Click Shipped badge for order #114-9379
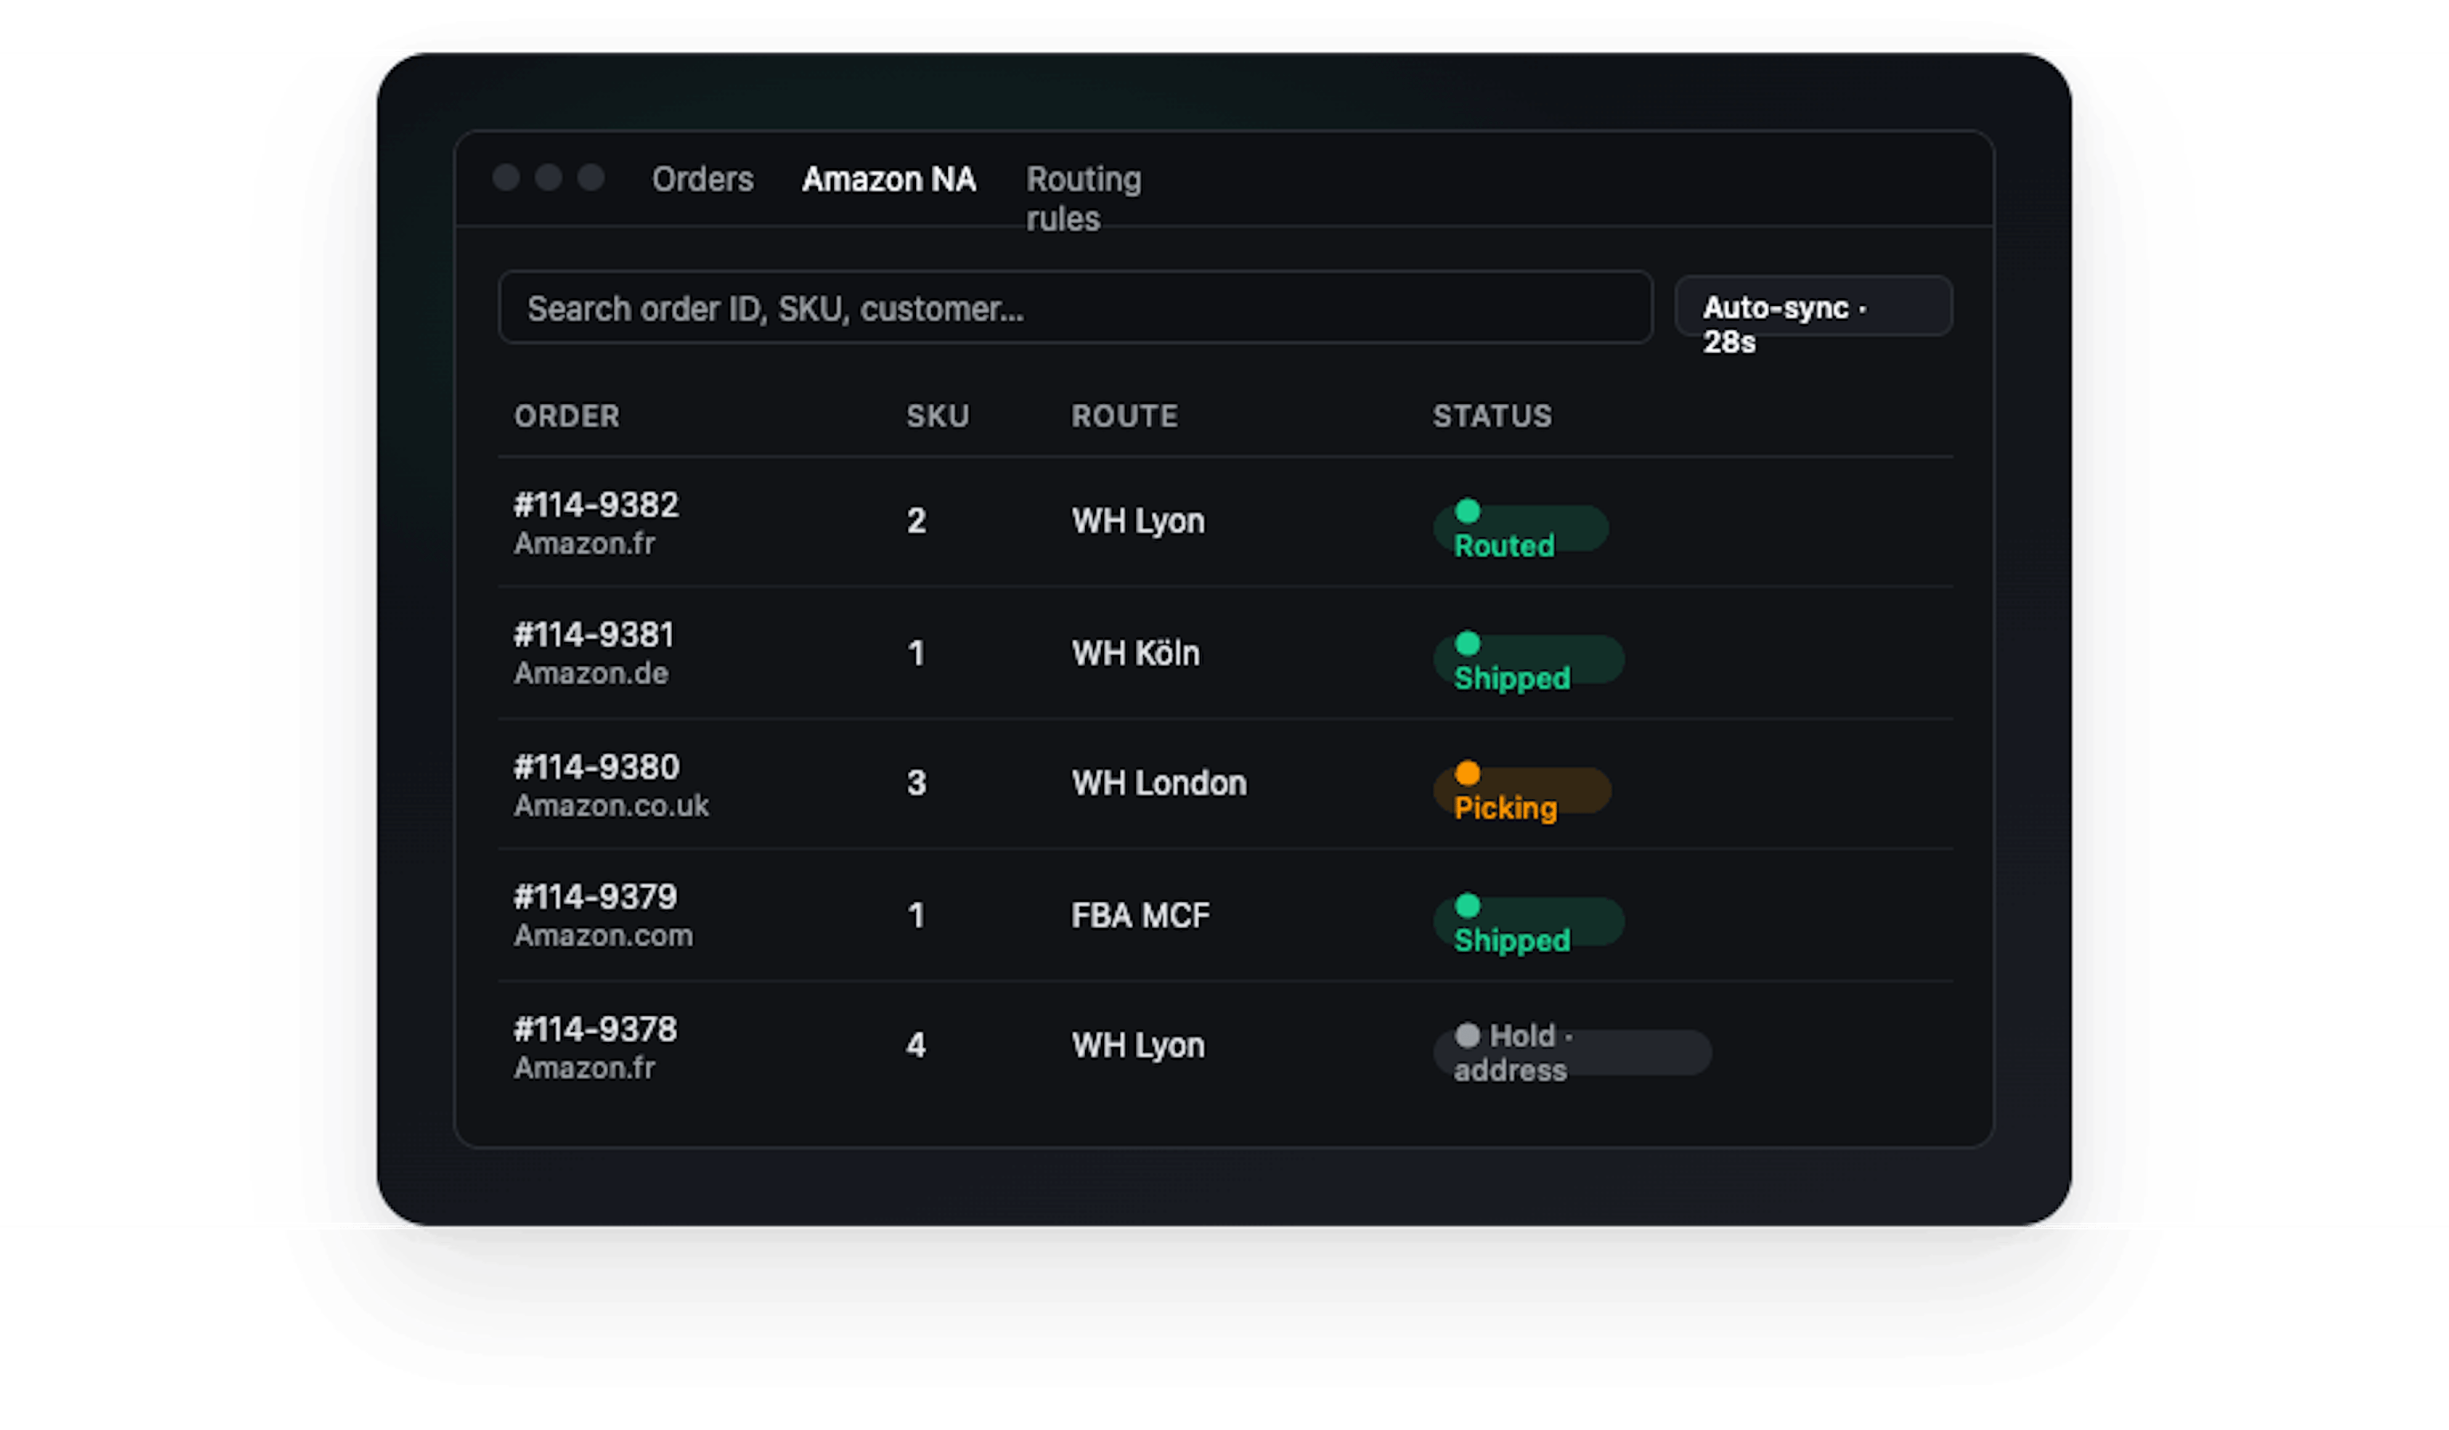Screen dimensions: 2449x1430 pyautogui.click(x=1527, y=922)
